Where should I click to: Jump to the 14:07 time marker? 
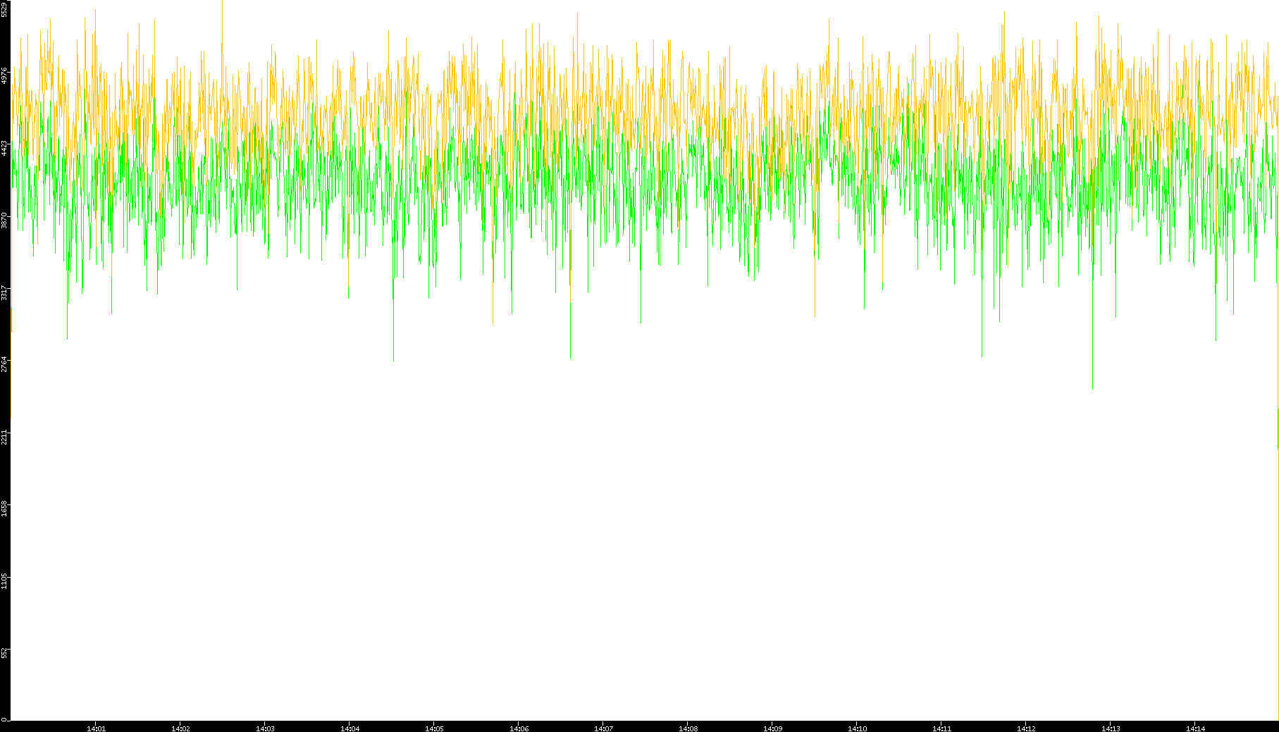603,728
